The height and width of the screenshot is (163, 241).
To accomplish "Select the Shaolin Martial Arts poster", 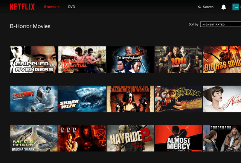I will [82, 60].
